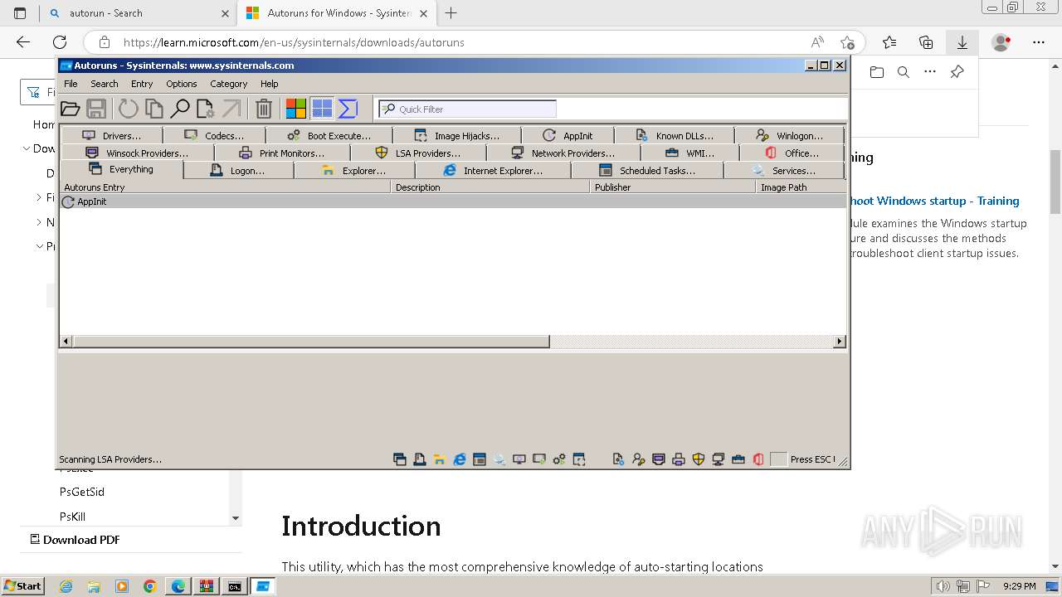1062x597 pixels.
Task: Click the Find magnifier icon in Autoruns toolbar
Action: [179, 109]
